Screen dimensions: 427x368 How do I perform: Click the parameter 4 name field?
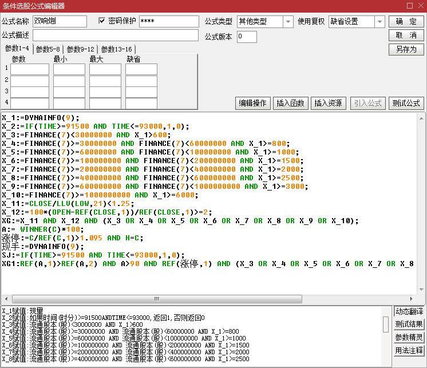pyautogui.click(x=30, y=104)
